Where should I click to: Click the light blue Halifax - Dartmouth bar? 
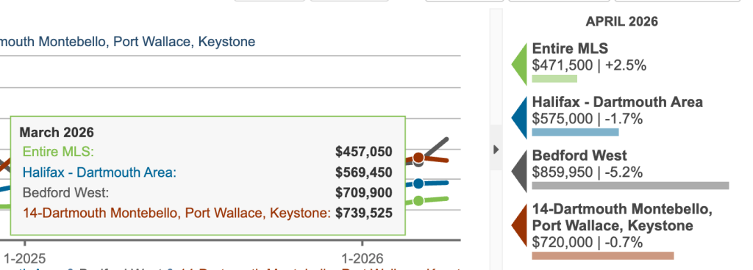point(575,132)
